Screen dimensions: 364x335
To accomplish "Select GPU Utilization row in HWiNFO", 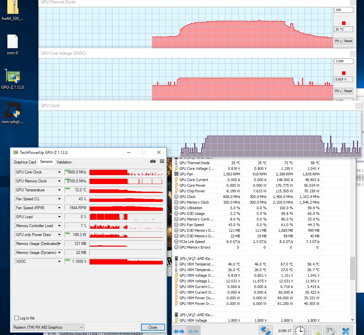I will click(261, 208).
